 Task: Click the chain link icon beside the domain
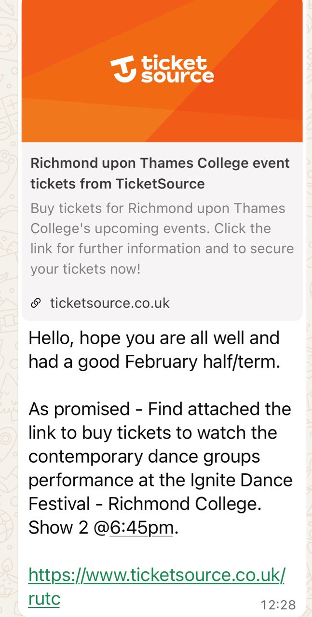(36, 303)
